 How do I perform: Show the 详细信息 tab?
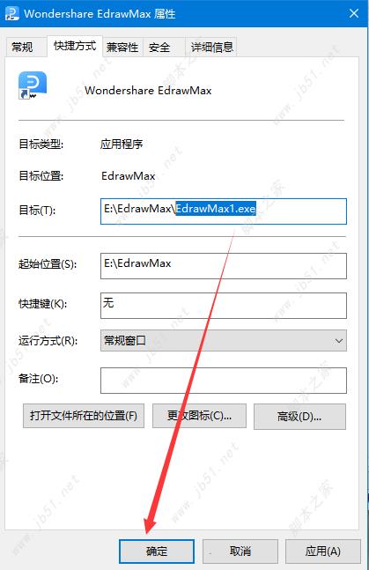click(x=211, y=48)
